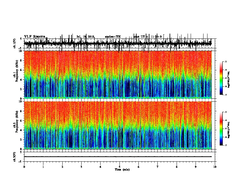The height and width of the screenshot is (187, 242).
Task: Click time axis tick label "0"
Action: click(x=24, y=167)
